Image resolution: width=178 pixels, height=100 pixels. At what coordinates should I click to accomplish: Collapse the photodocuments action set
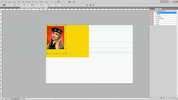coord(155,11)
